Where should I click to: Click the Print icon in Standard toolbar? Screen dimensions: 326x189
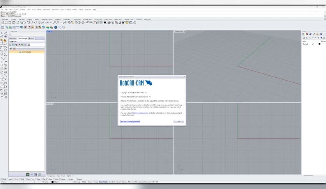click(x=14, y=23)
